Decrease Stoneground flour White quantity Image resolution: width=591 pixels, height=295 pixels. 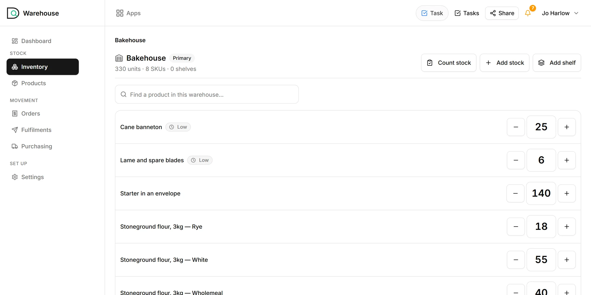[516, 260]
